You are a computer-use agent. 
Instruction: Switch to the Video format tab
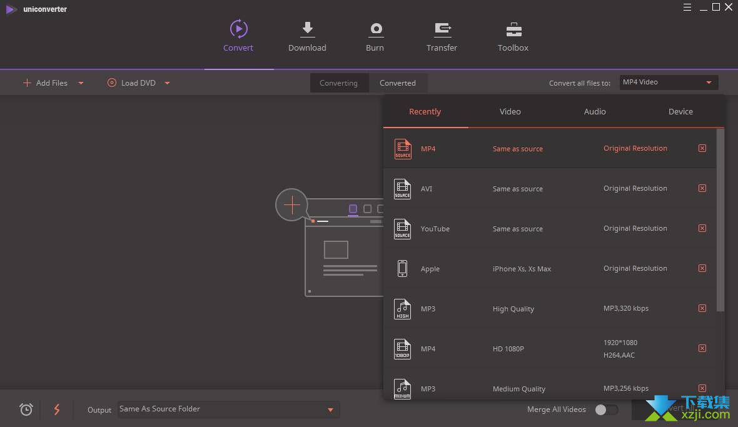point(510,111)
